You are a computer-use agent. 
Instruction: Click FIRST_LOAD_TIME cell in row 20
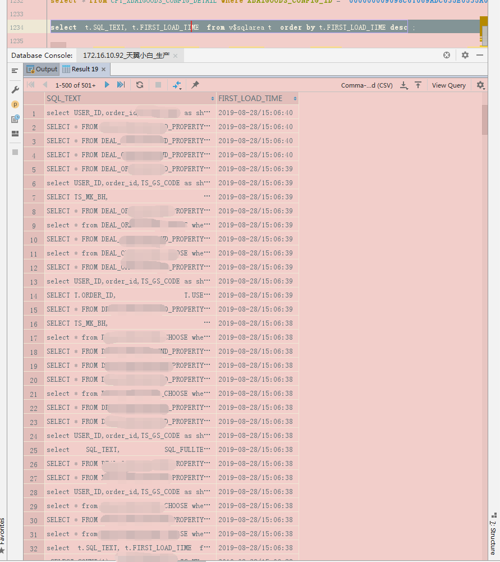tap(257, 380)
